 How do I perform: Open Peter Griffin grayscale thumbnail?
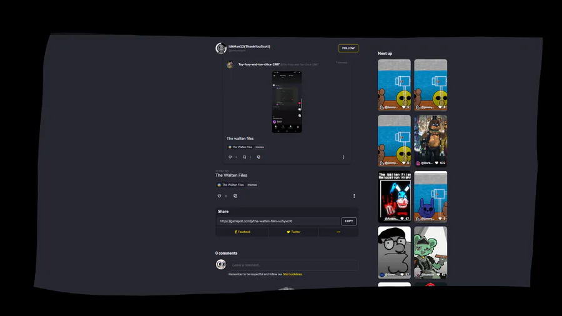pyautogui.click(x=394, y=252)
